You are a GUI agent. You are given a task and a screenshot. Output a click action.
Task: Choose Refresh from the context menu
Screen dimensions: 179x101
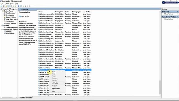click(x=55, y=86)
